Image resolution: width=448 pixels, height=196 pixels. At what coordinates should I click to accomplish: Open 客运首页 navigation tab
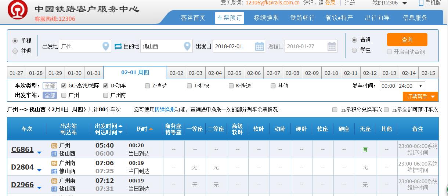(x=193, y=18)
